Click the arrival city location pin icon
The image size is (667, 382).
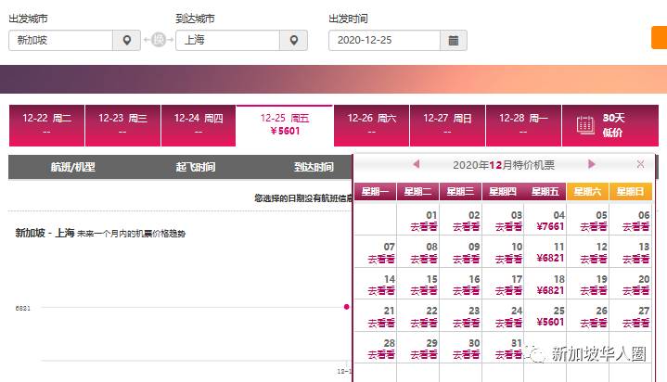click(293, 41)
